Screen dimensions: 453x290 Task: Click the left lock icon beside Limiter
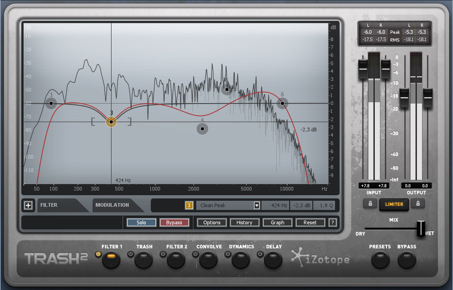370,204
